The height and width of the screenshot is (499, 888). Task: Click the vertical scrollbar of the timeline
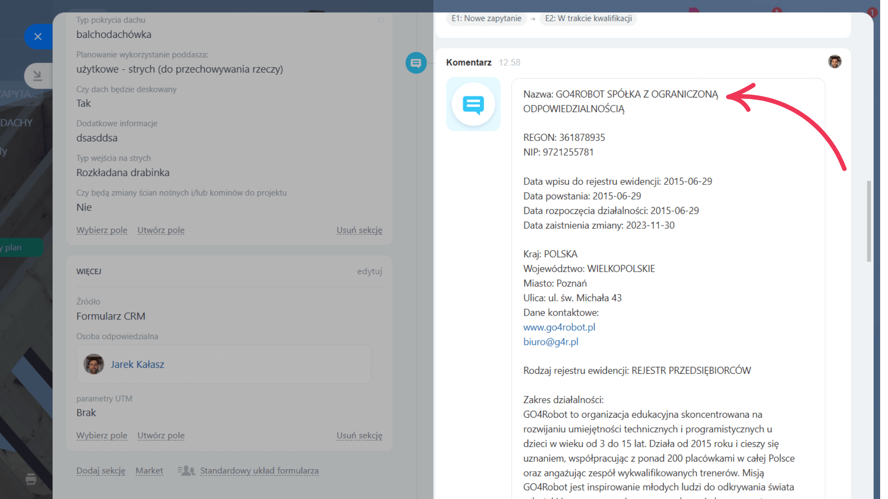(869, 221)
